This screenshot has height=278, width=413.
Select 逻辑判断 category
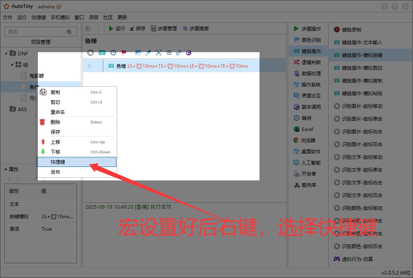308,62
